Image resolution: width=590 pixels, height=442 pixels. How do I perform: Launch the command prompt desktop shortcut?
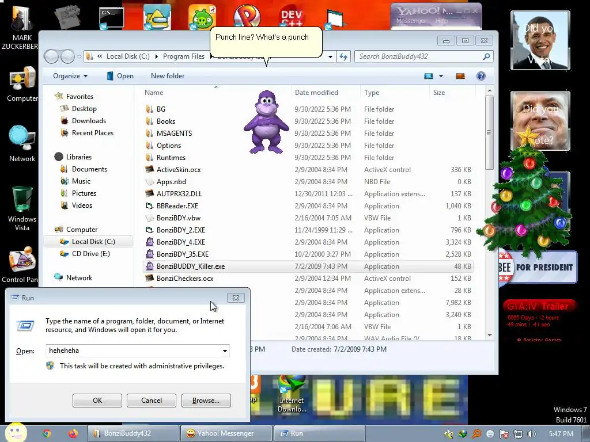pos(111,18)
